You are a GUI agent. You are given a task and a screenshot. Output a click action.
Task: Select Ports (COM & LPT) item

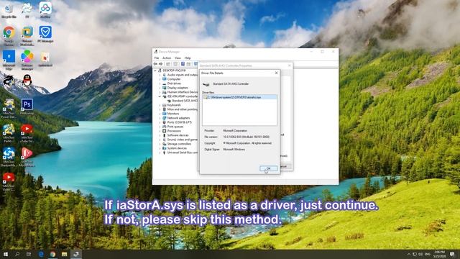coord(179,122)
